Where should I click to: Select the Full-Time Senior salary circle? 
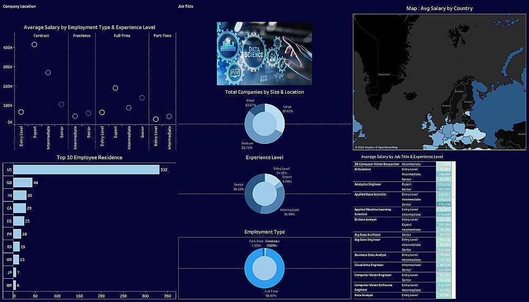point(142,98)
